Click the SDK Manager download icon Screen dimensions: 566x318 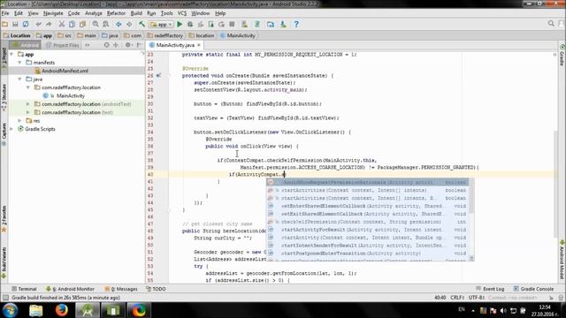[283, 24]
